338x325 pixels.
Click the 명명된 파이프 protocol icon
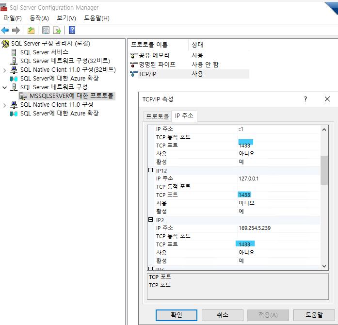pos(134,65)
